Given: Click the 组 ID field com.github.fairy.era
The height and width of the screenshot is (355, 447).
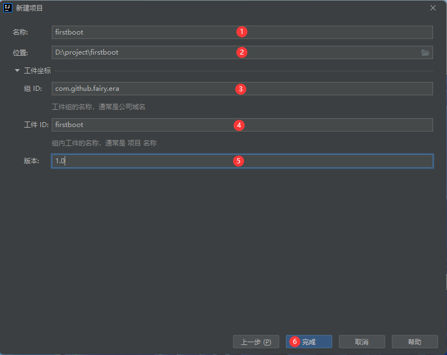Looking at the screenshot, I should coord(242,89).
